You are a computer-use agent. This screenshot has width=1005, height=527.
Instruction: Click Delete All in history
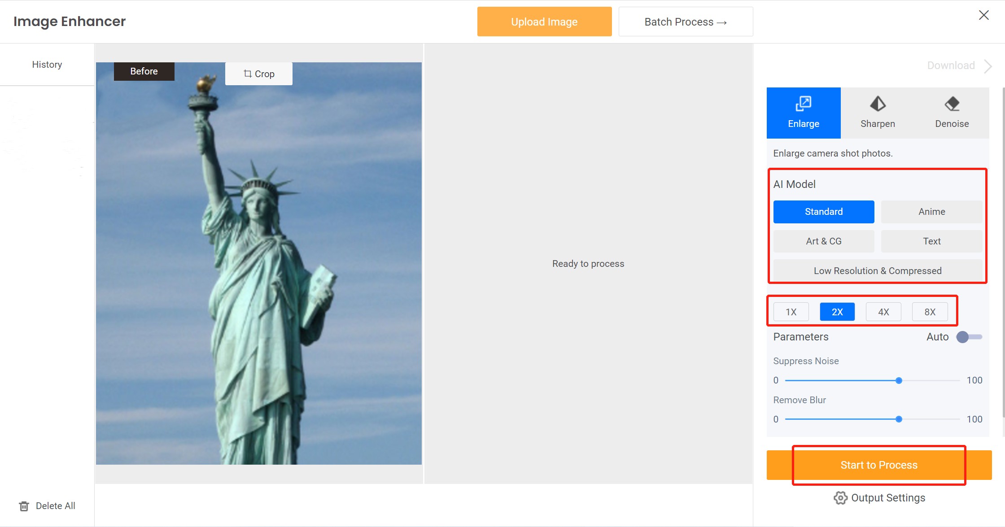[47, 506]
